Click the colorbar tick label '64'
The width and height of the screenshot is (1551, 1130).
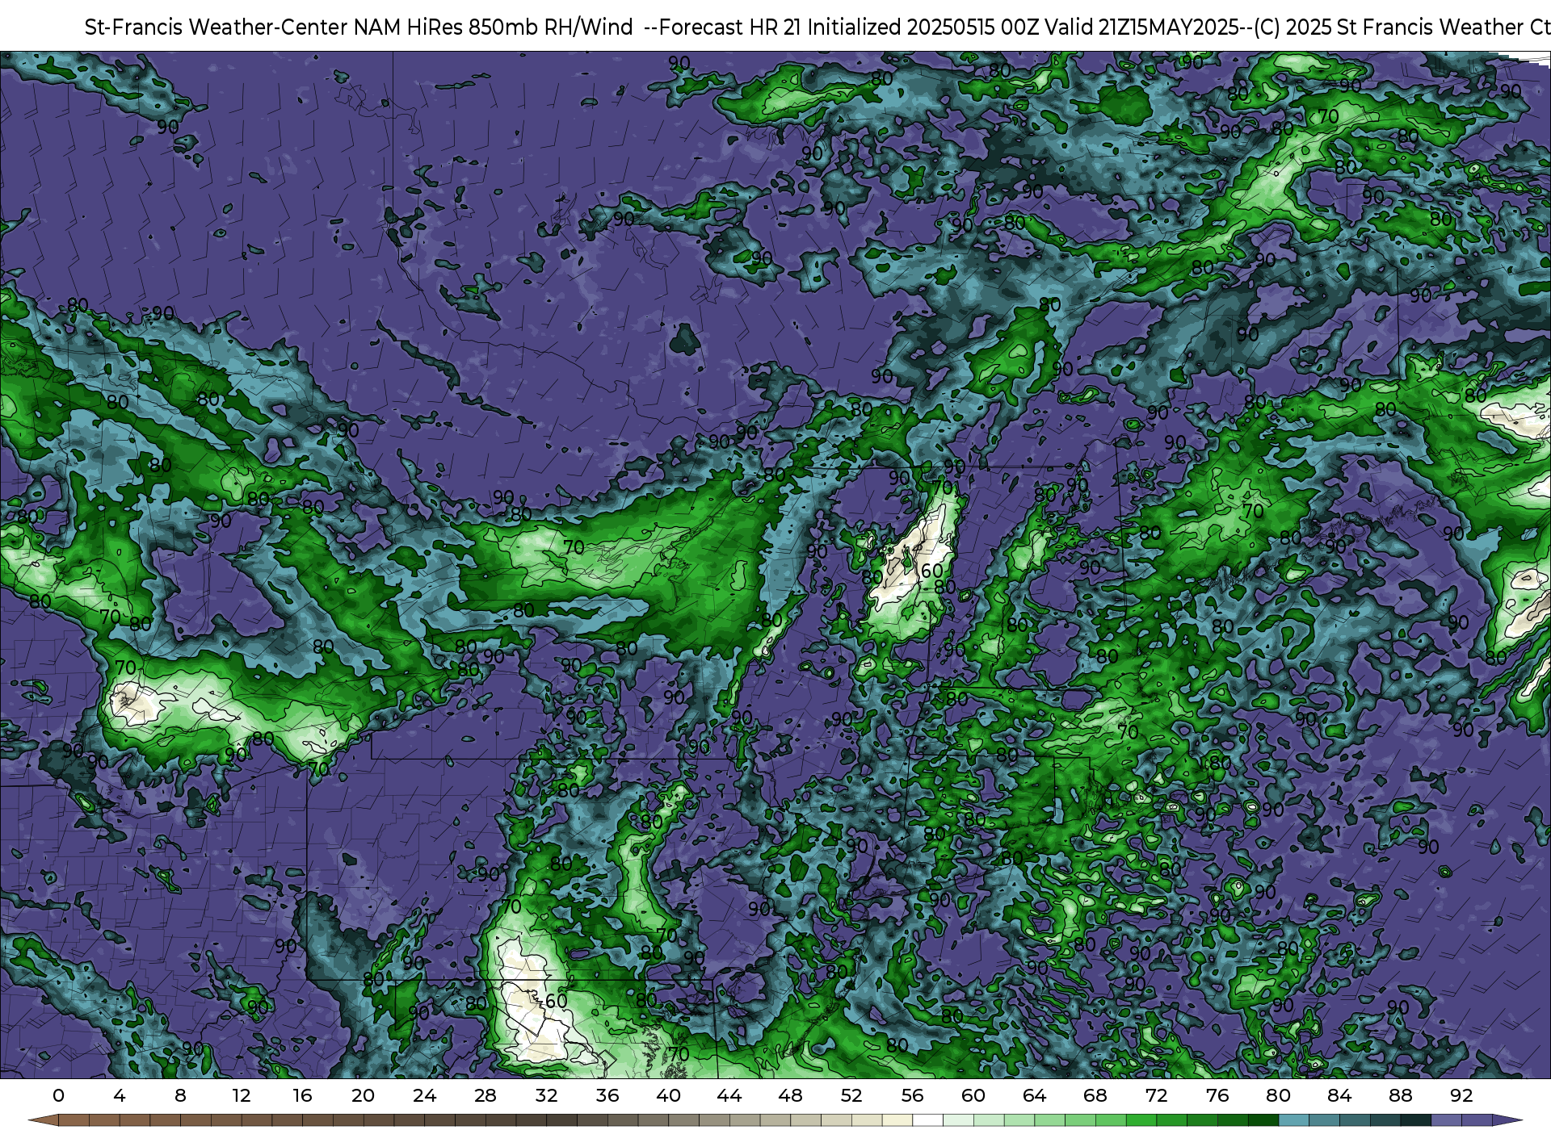1034,1096
